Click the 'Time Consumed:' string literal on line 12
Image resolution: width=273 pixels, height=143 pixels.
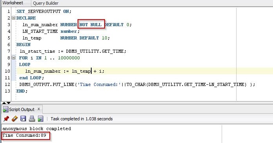(99, 84)
